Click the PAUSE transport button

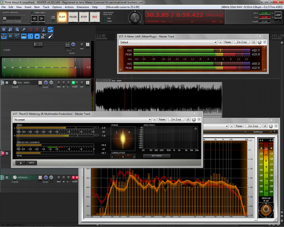pyautogui.click(x=73, y=17)
